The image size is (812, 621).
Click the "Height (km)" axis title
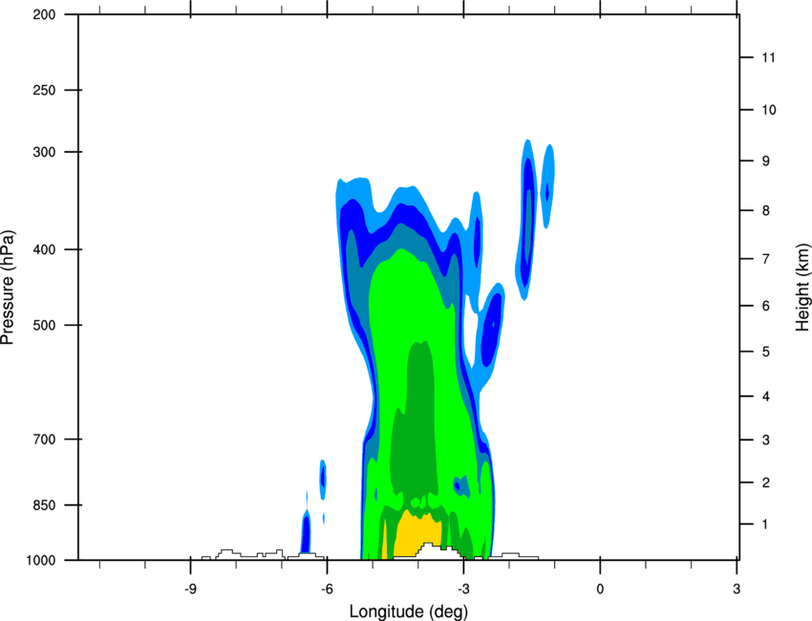tap(802, 288)
